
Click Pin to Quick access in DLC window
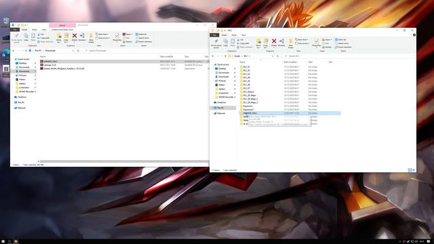[216, 43]
